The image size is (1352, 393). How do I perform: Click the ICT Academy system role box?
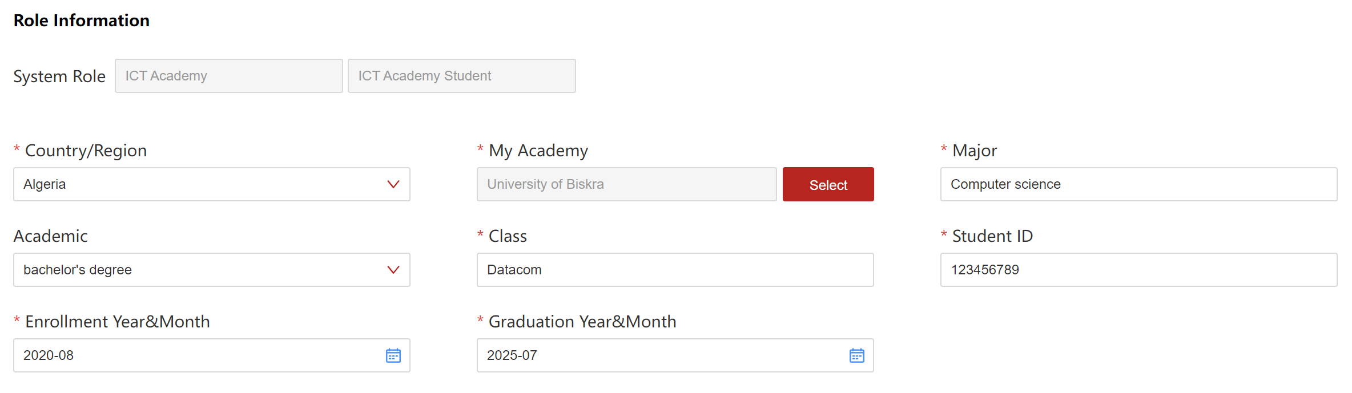[228, 76]
